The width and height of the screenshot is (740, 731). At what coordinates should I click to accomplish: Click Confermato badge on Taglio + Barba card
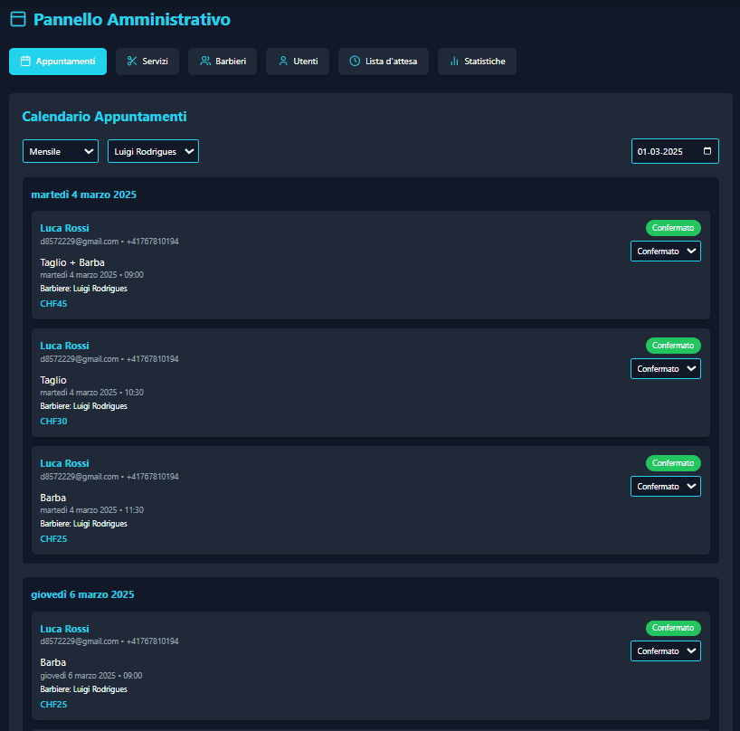tap(673, 228)
